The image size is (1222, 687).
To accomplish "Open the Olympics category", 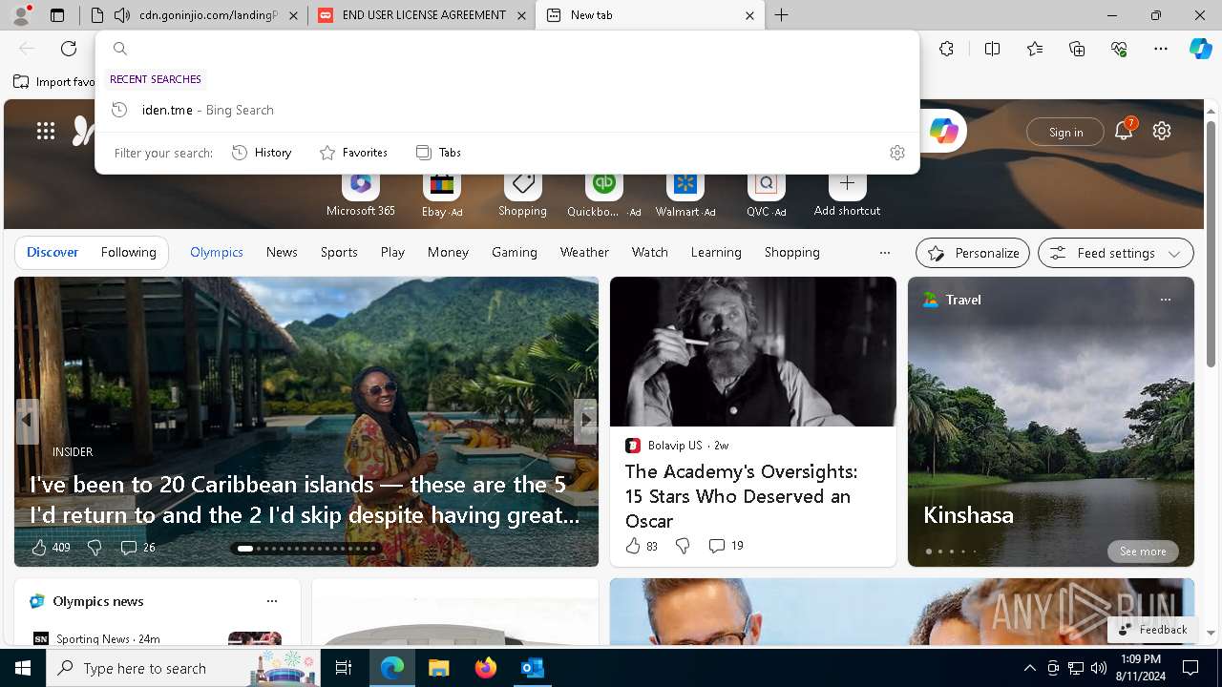I will [217, 253].
